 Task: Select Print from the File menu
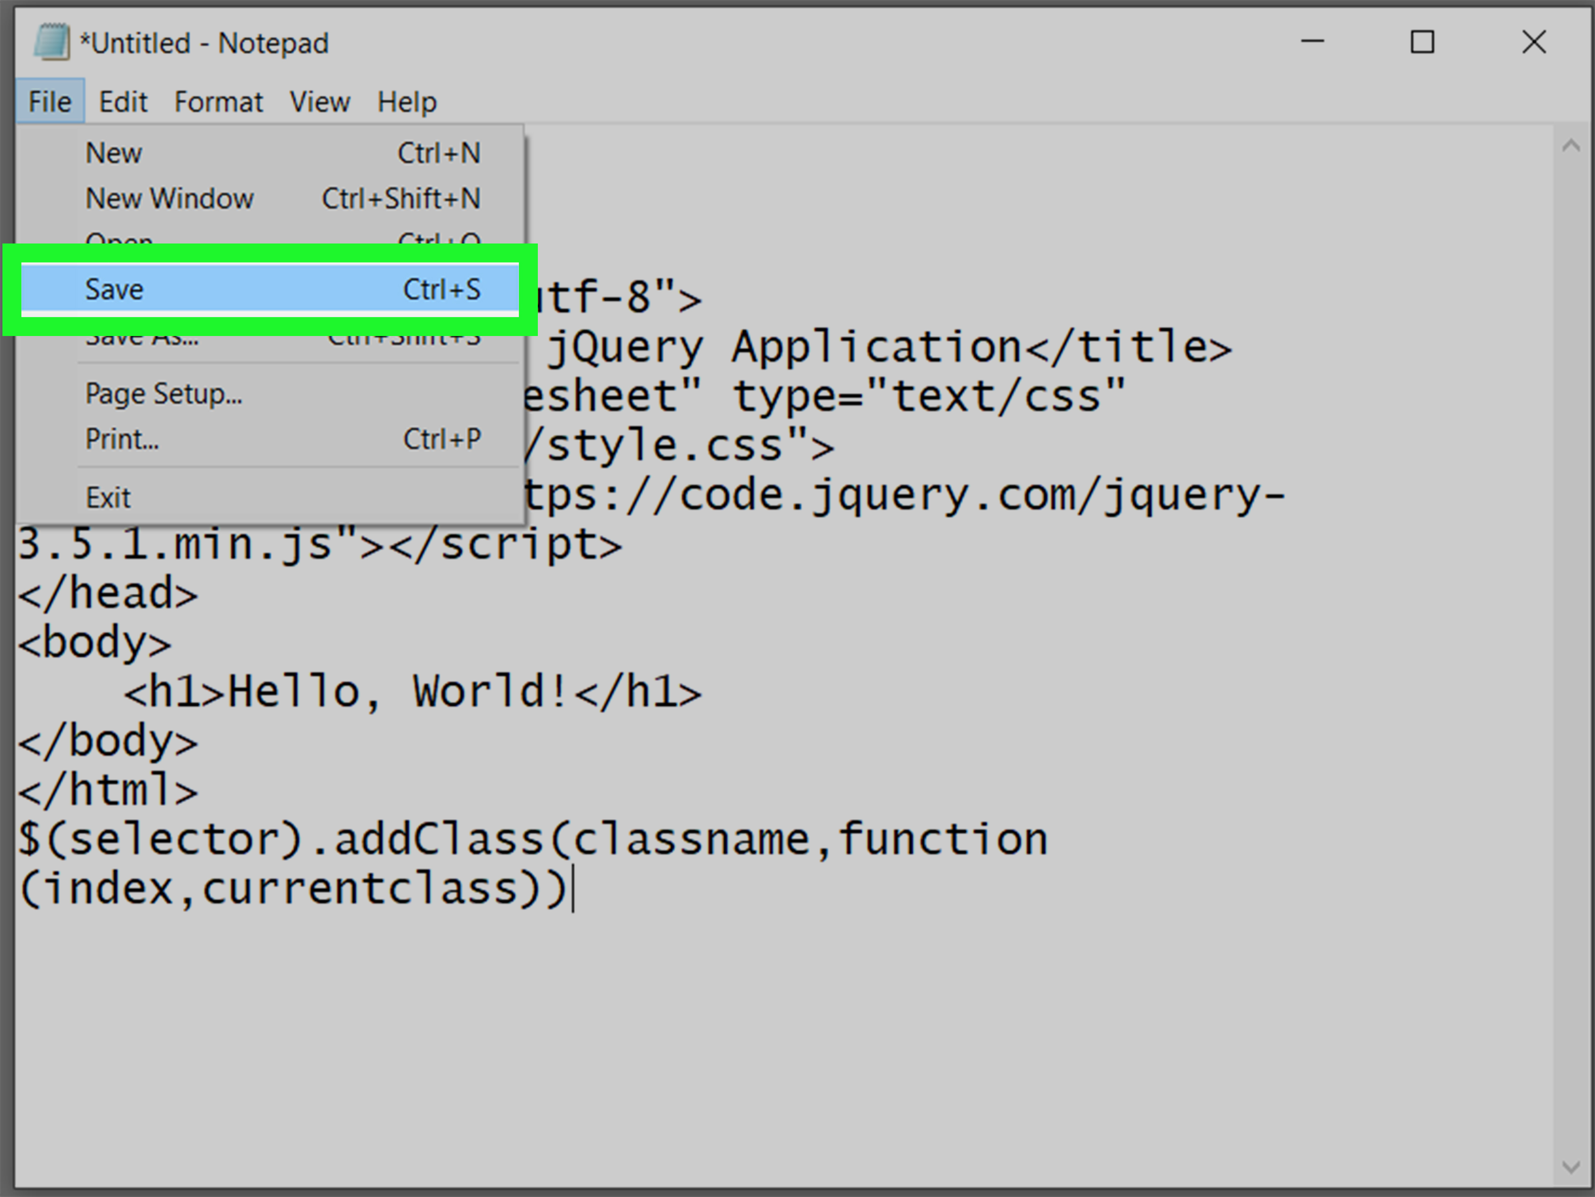[x=270, y=439]
